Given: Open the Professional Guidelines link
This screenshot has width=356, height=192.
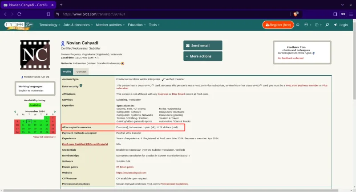Looking at the screenshot, I should pos(174,184).
